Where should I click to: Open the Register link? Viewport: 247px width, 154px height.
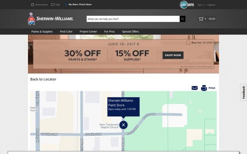(211, 5)
